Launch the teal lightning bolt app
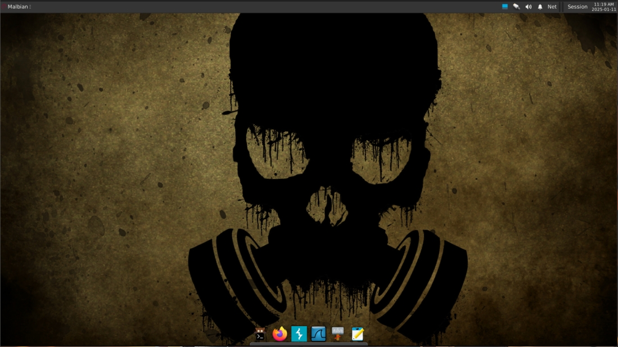 [299, 334]
